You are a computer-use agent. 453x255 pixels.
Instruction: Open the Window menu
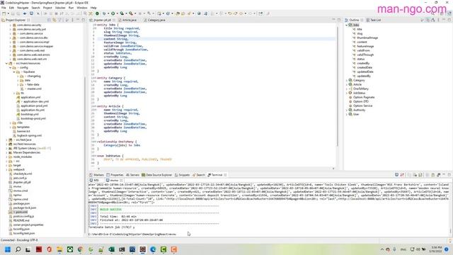tap(82, 8)
